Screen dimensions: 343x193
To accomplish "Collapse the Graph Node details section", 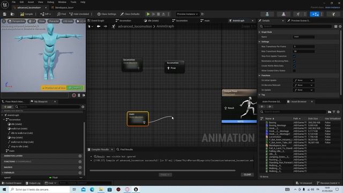I will click(x=259, y=32).
